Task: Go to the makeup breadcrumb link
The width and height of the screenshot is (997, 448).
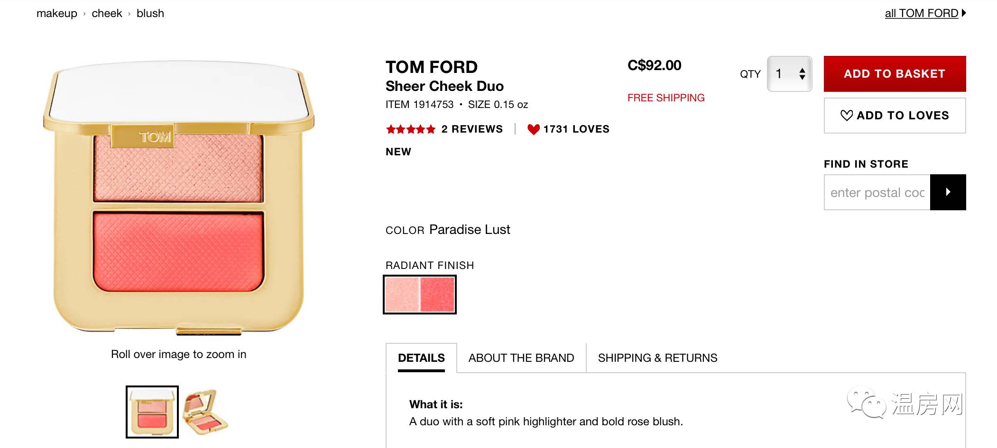Action: point(56,13)
